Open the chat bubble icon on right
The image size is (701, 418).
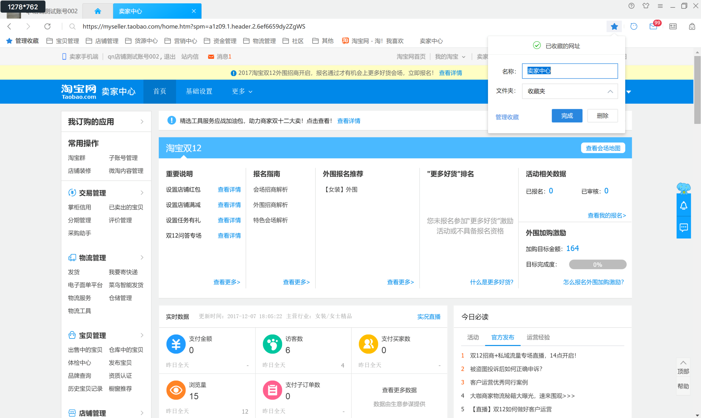coord(683,228)
